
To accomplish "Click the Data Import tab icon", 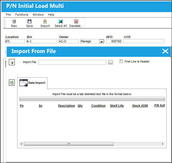I will click(x=23, y=83).
